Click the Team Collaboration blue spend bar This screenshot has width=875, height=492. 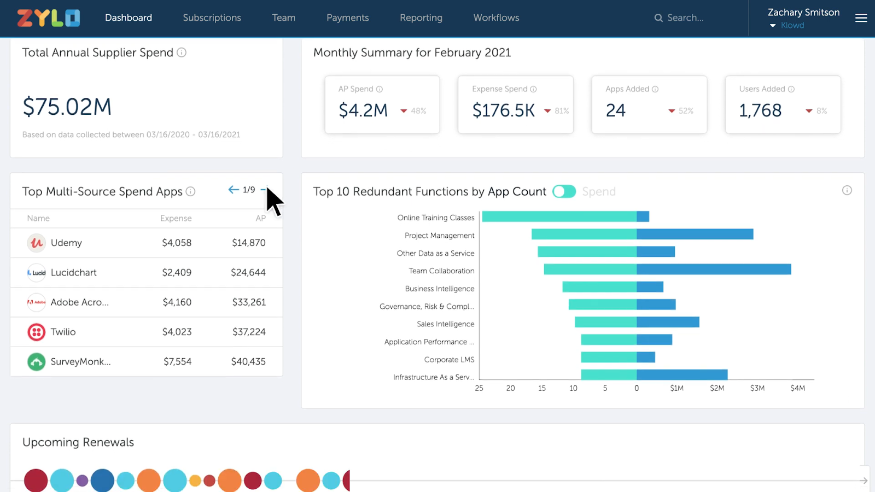(x=713, y=270)
